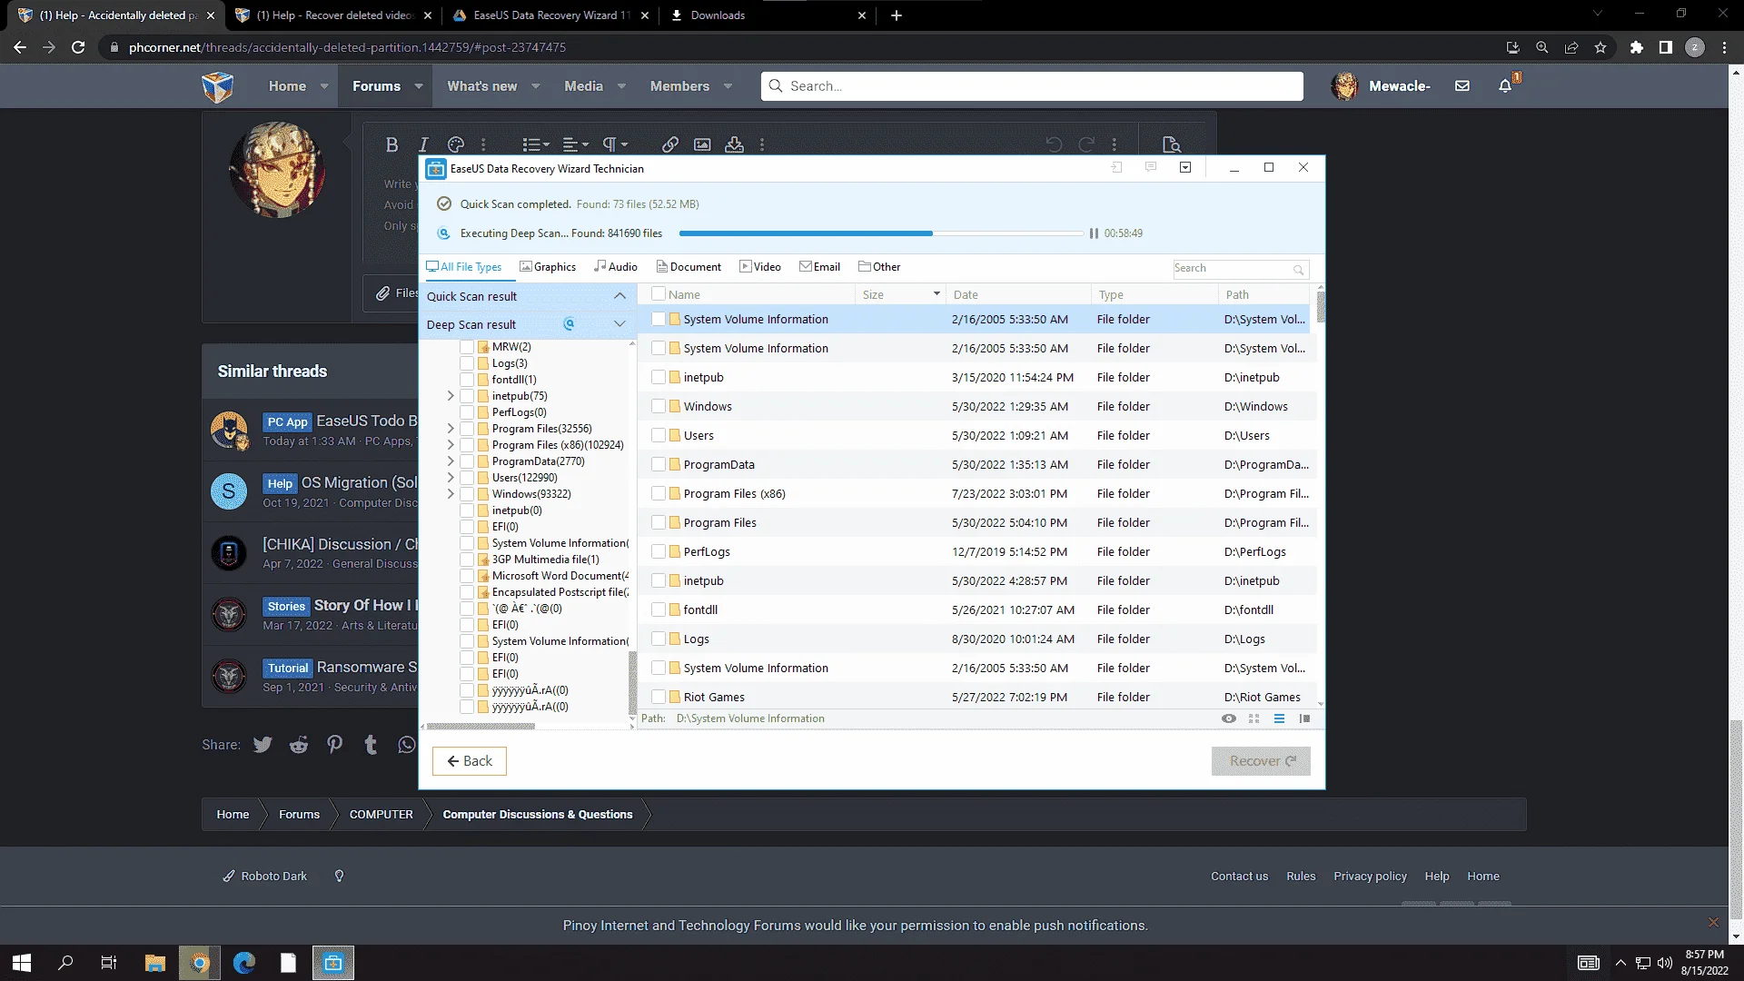1744x981 pixels.
Task: Expand the Program Files(32556) tree node
Action: 451,429
